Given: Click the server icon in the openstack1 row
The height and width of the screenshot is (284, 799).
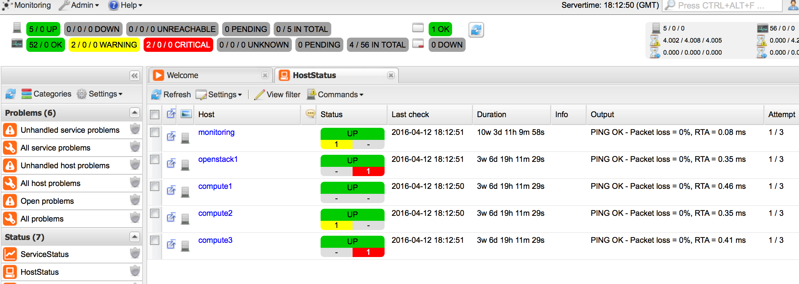Looking at the screenshot, I should (x=185, y=165).
